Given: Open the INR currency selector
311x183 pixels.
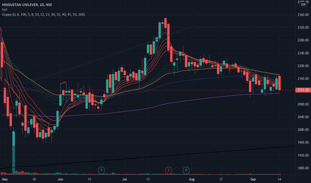Looking at the screenshot, I should pyautogui.click(x=303, y=5).
